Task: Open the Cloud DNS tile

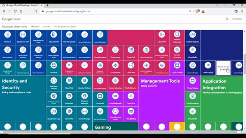Action: [x=131, y=53]
